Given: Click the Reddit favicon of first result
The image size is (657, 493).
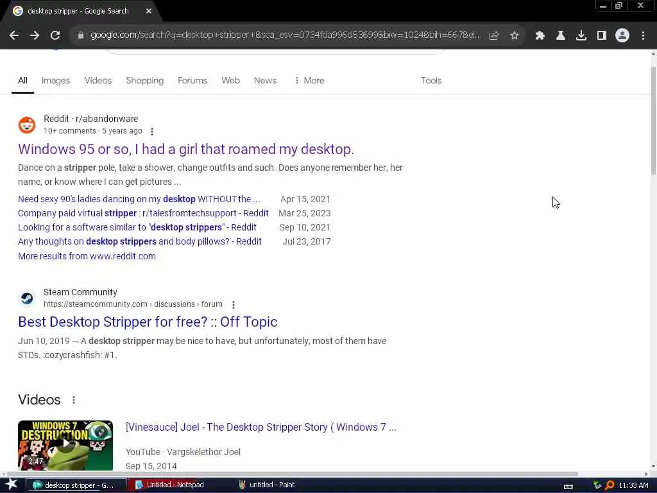Looking at the screenshot, I should click(x=27, y=125).
